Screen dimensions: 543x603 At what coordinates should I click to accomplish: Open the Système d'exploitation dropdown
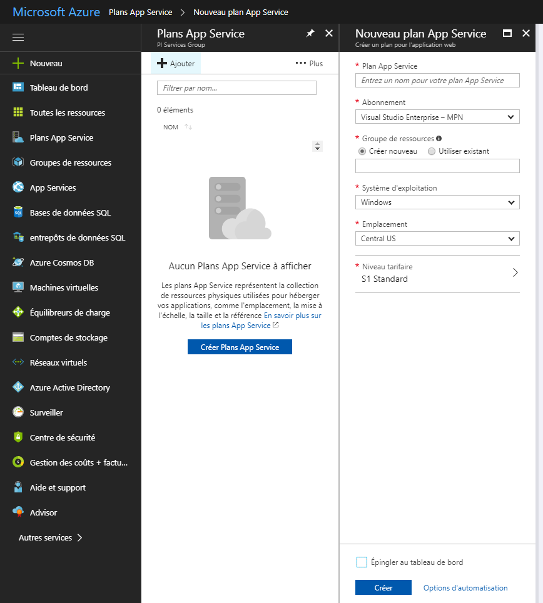click(437, 202)
